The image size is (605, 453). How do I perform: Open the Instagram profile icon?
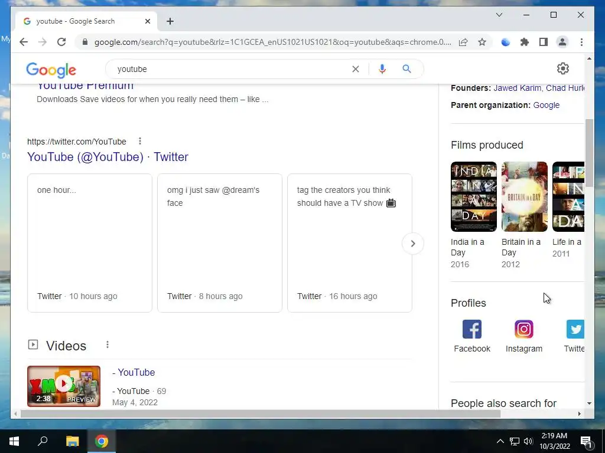pos(523,329)
